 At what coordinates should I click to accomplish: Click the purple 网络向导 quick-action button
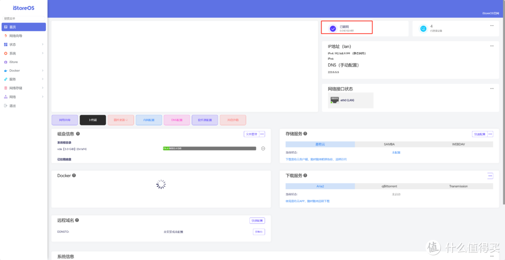[65, 120]
